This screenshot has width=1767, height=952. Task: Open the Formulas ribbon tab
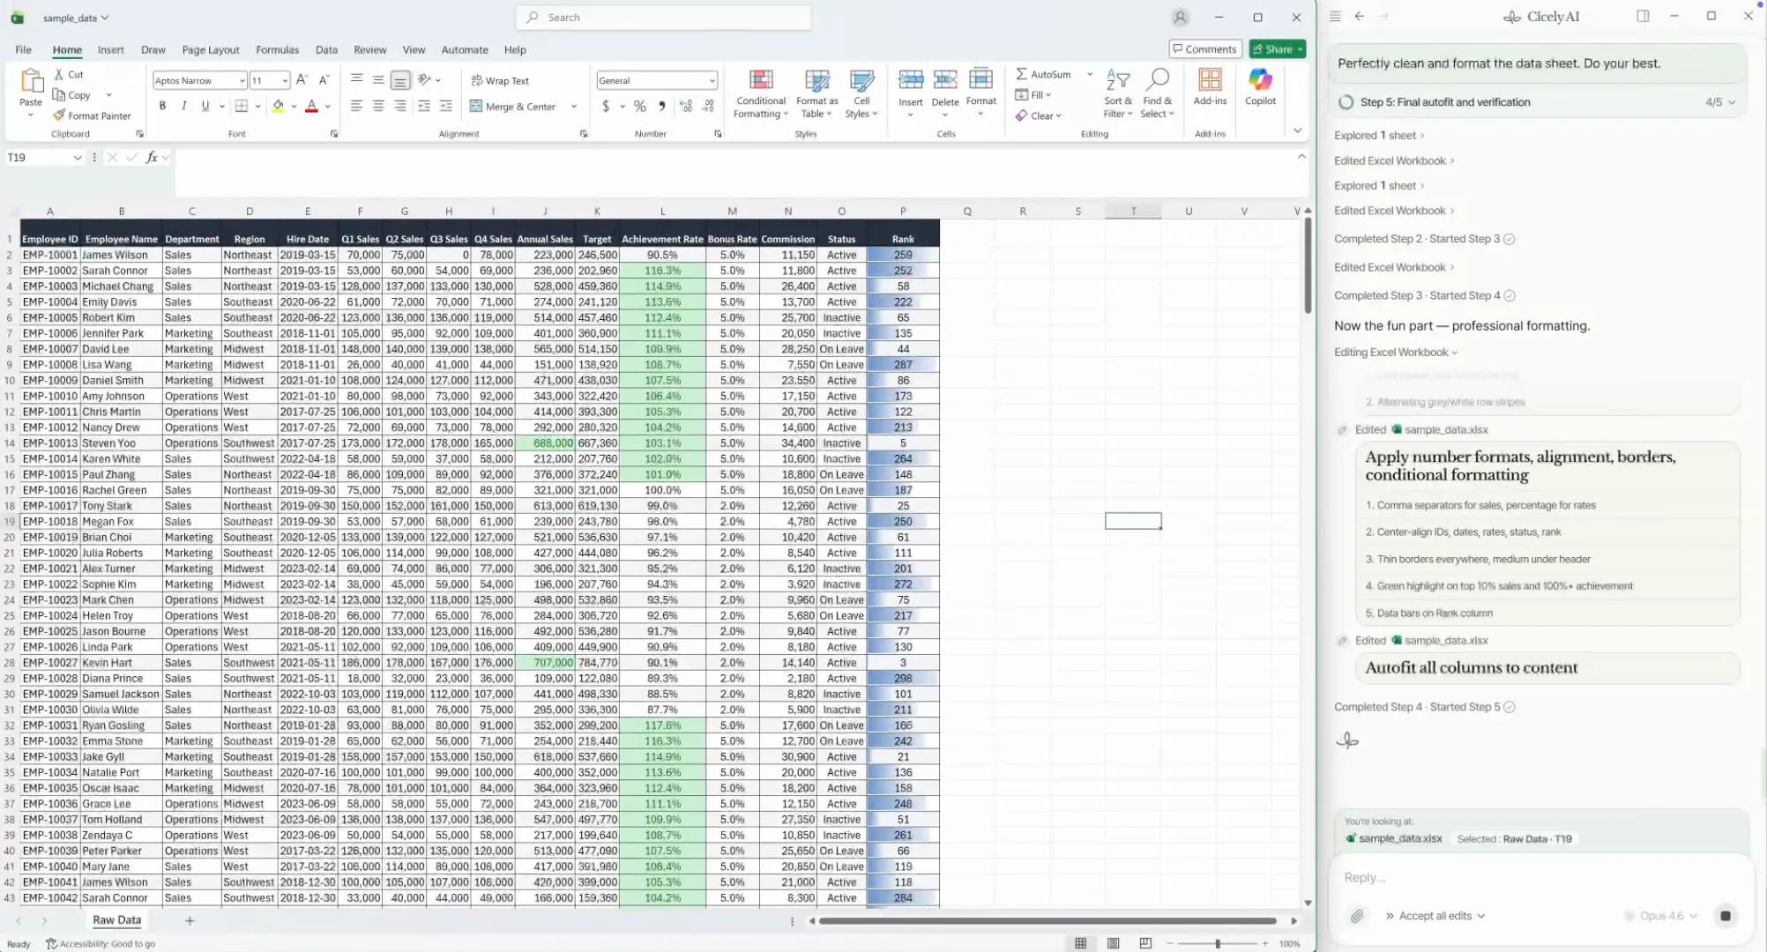point(277,49)
